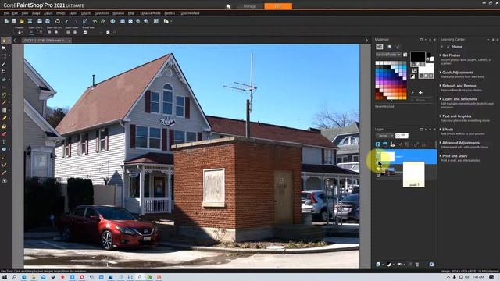Open the User Interface menu
500x281 pixels.
(190, 13)
